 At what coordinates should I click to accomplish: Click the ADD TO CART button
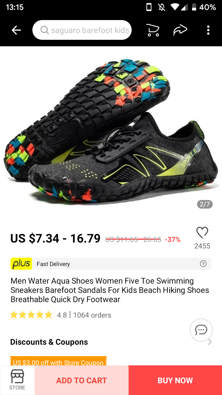pyautogui.click(x=82, y=380)
